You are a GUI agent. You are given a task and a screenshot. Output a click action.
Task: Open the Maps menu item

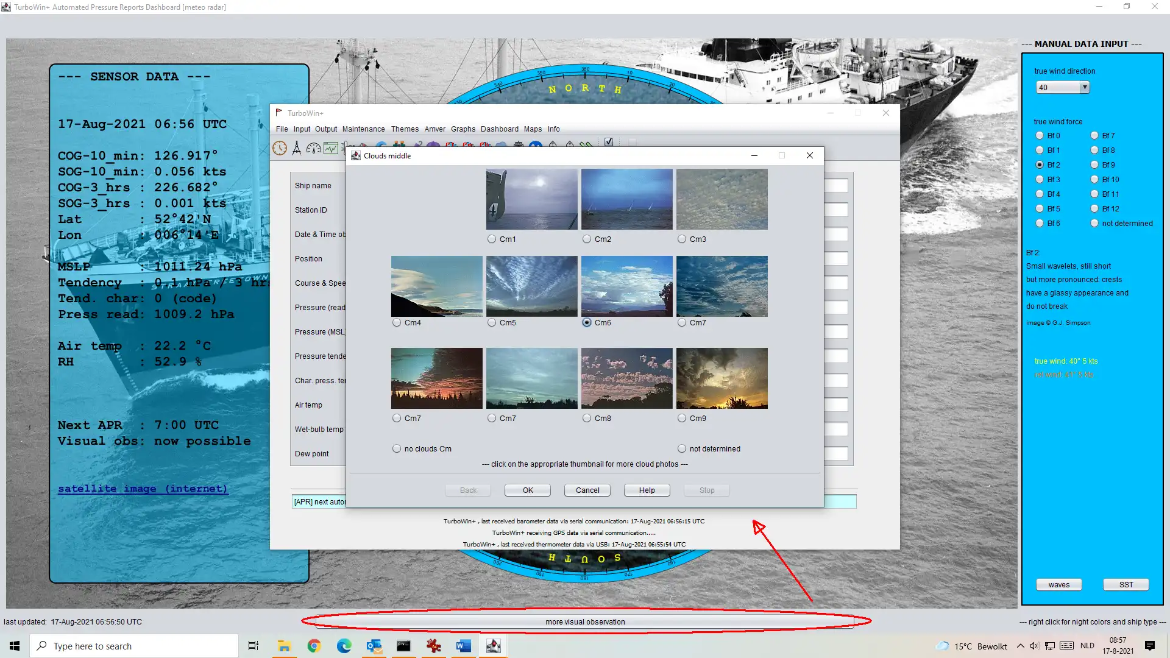click(x=532, y=129)
